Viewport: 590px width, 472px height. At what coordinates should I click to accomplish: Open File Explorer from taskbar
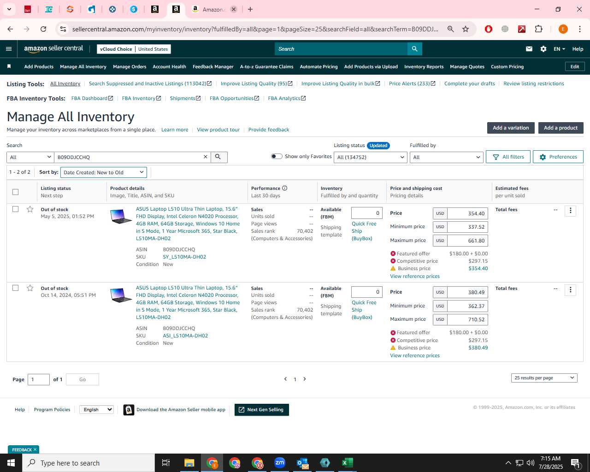189,463
